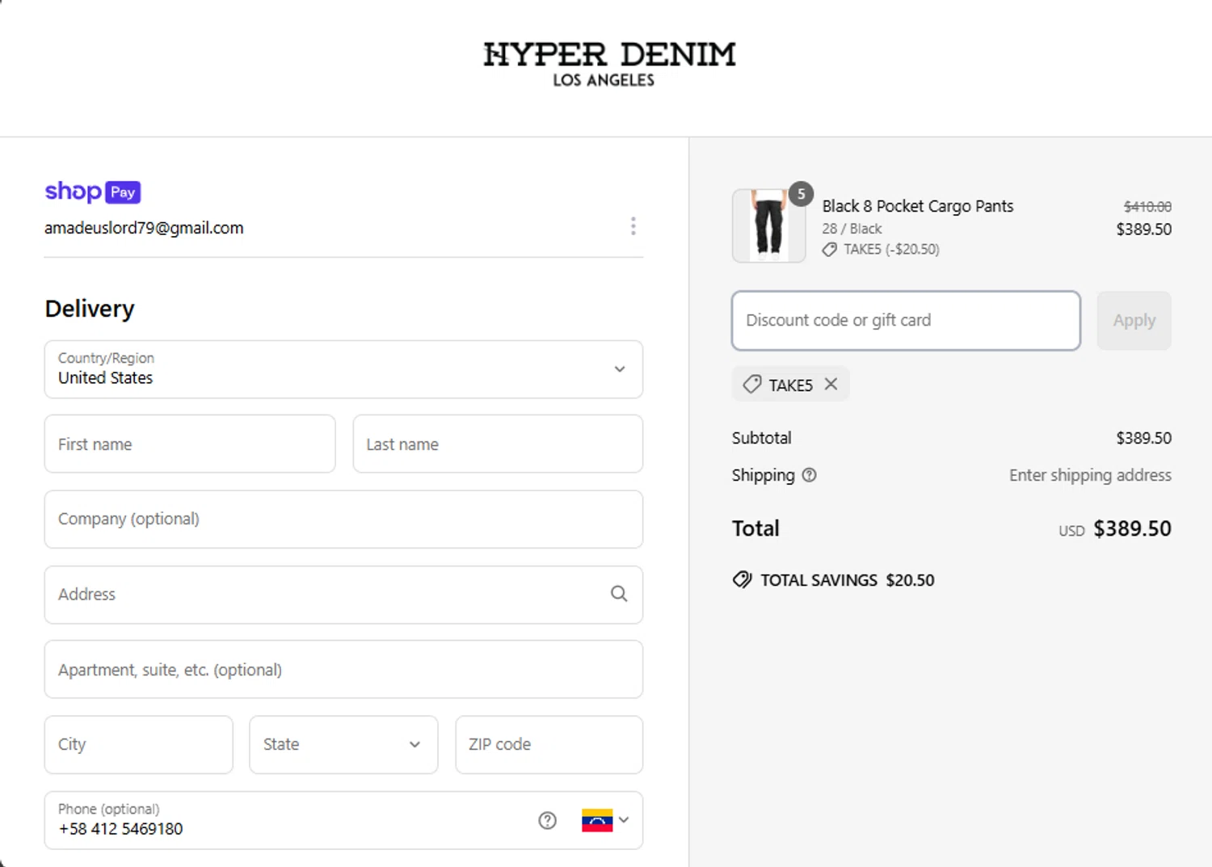Focus the First name field

click(x=190, y=444)
